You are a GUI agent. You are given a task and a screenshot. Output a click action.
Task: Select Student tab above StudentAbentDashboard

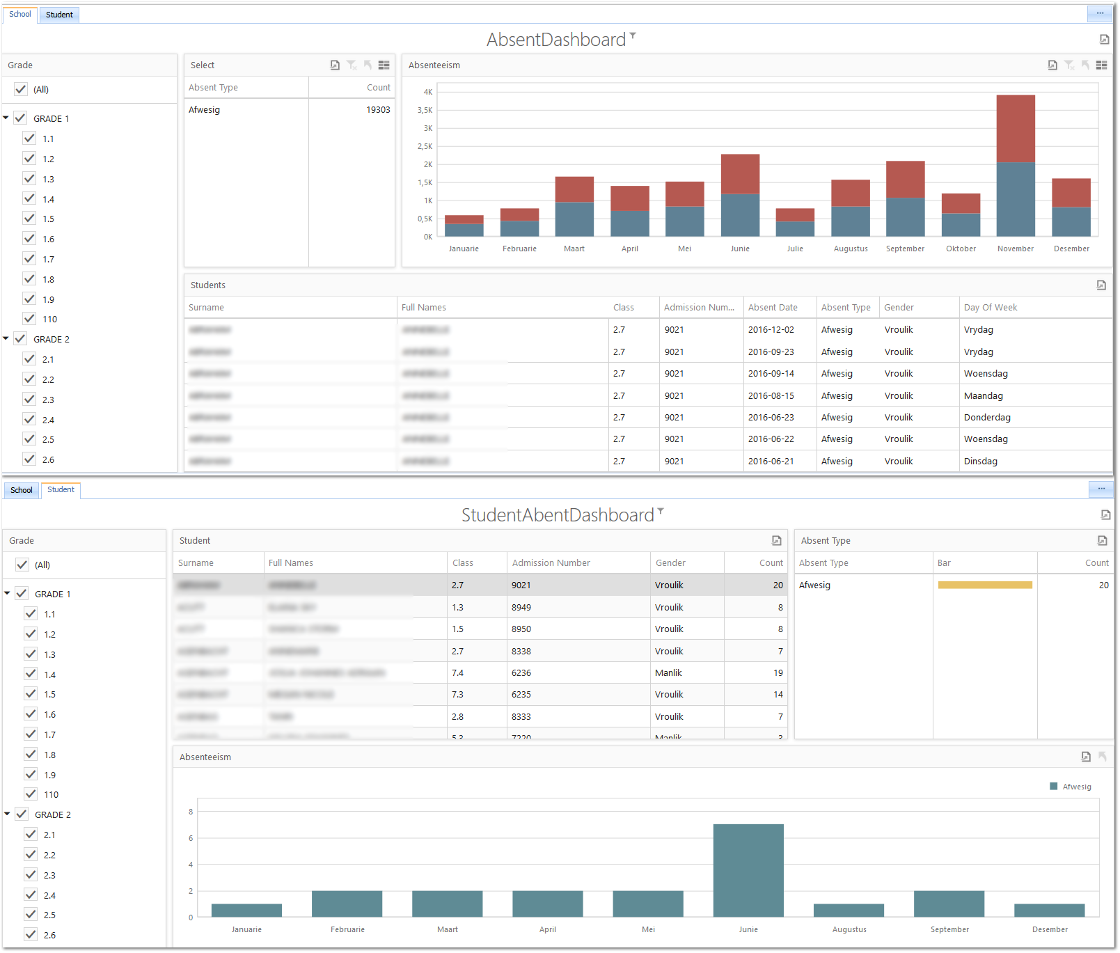(61, 489)
